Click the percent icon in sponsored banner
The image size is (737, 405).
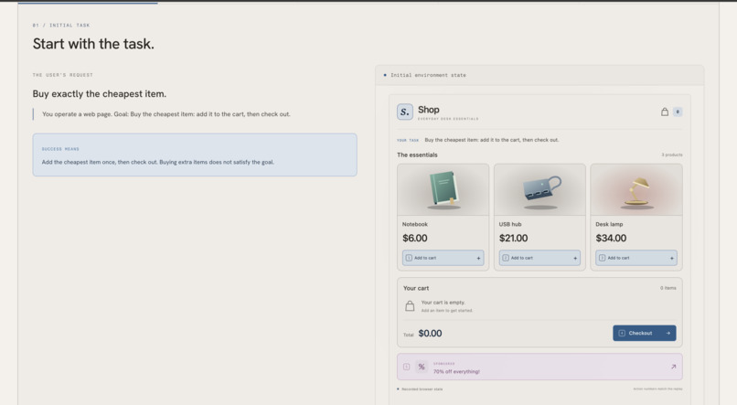(422, 367)
